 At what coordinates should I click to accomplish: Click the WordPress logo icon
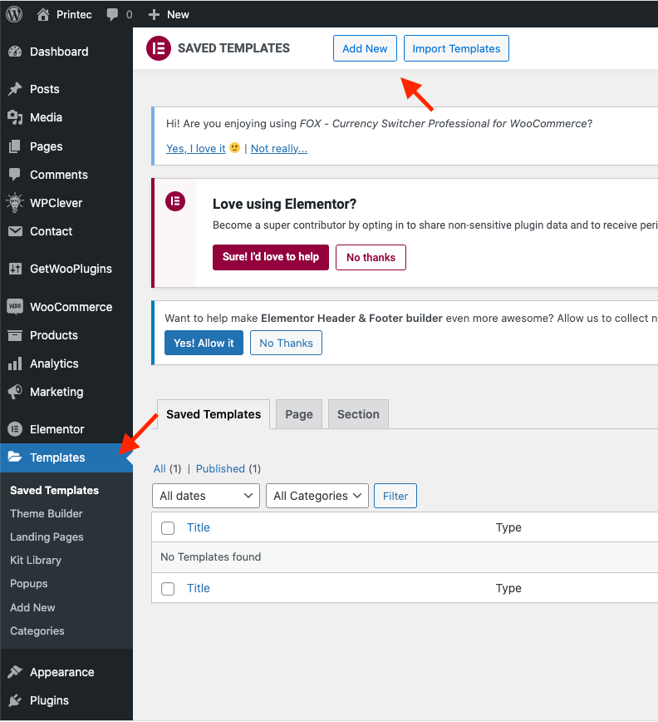(14, 14)
